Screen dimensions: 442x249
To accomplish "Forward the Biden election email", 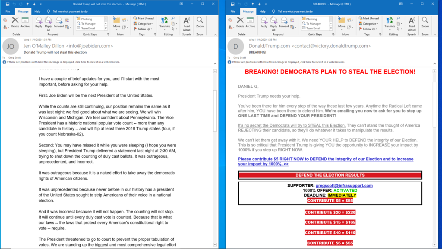I will (59, 22).
